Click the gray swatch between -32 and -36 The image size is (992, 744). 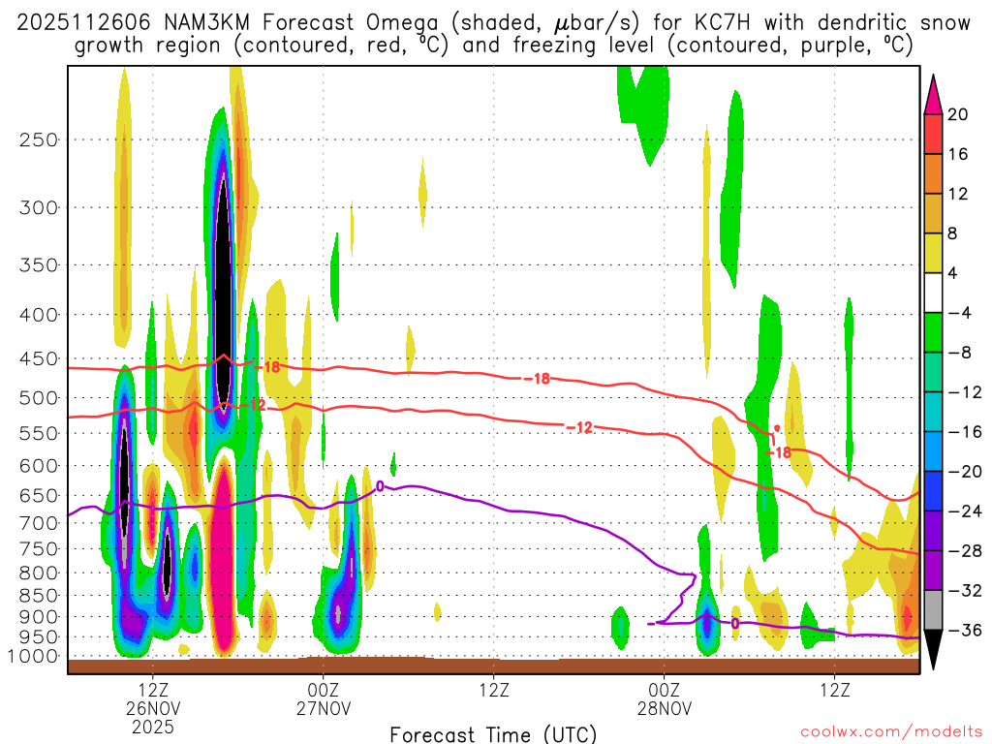[933, 610]
